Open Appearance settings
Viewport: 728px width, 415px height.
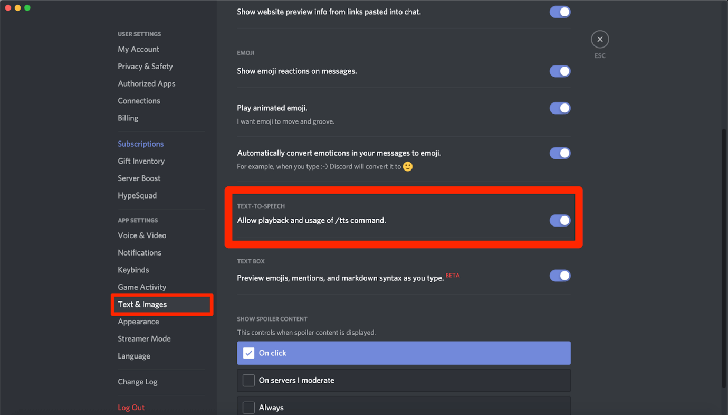click(138, 321)
